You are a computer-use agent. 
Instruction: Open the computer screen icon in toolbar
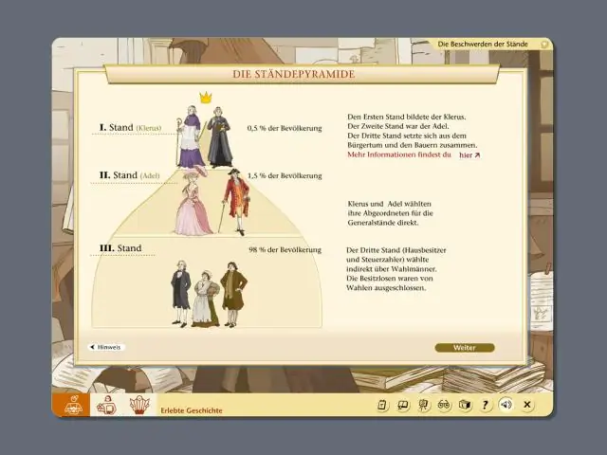403,405
